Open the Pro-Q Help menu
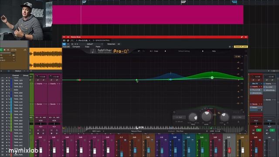This screenshot has width=279, height=157. click(x=214, y=51)
